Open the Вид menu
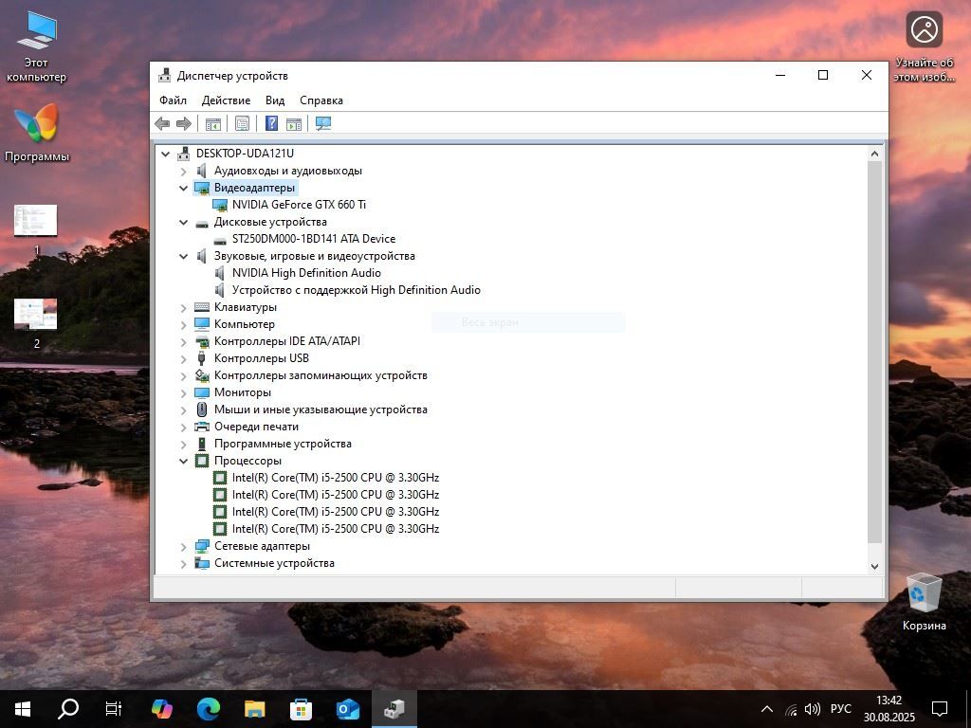This screenshot has height=728, width=971. tap(275, 100)
